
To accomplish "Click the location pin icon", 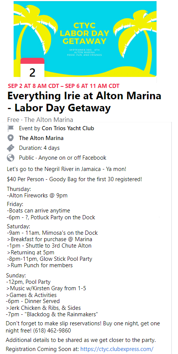I will [x=11, y=138].
